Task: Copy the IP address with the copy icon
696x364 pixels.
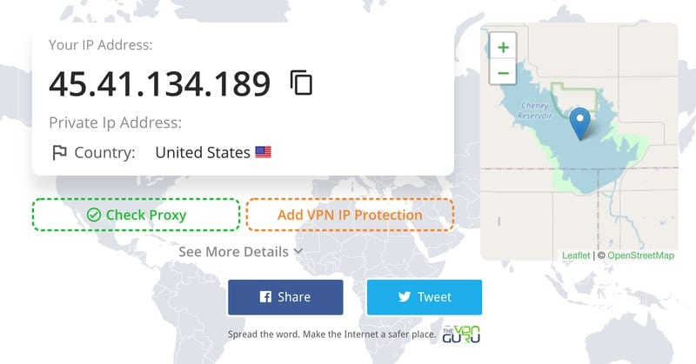Action: point(301,83)
